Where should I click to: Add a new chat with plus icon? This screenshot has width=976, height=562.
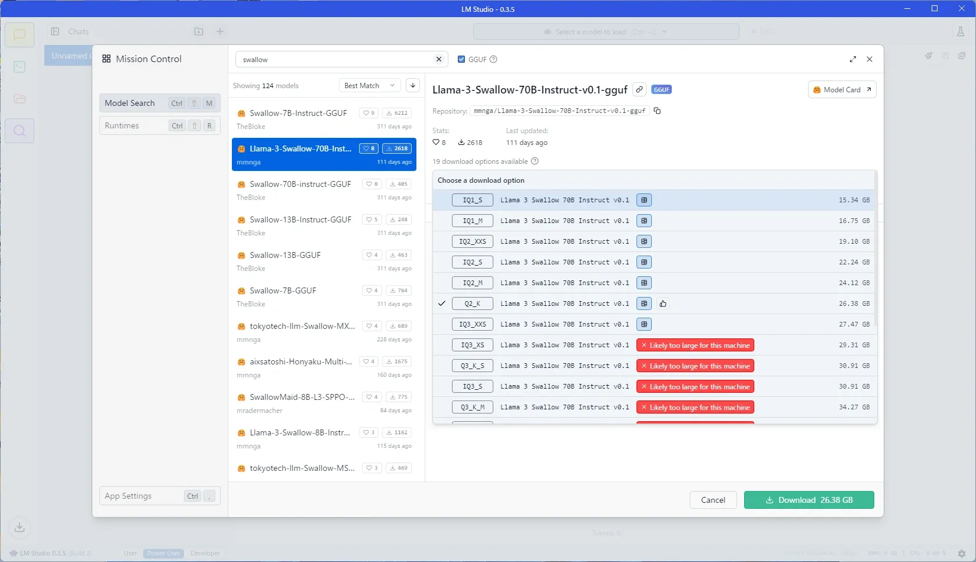220,31
